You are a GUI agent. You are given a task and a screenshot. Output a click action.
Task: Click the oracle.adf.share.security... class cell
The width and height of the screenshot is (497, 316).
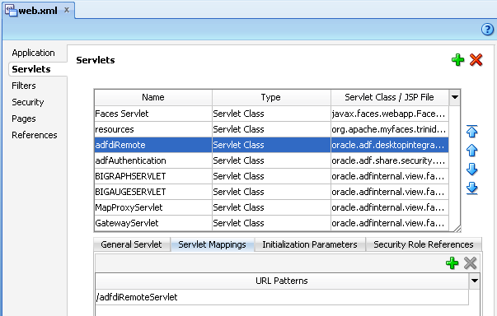[390, 160]
